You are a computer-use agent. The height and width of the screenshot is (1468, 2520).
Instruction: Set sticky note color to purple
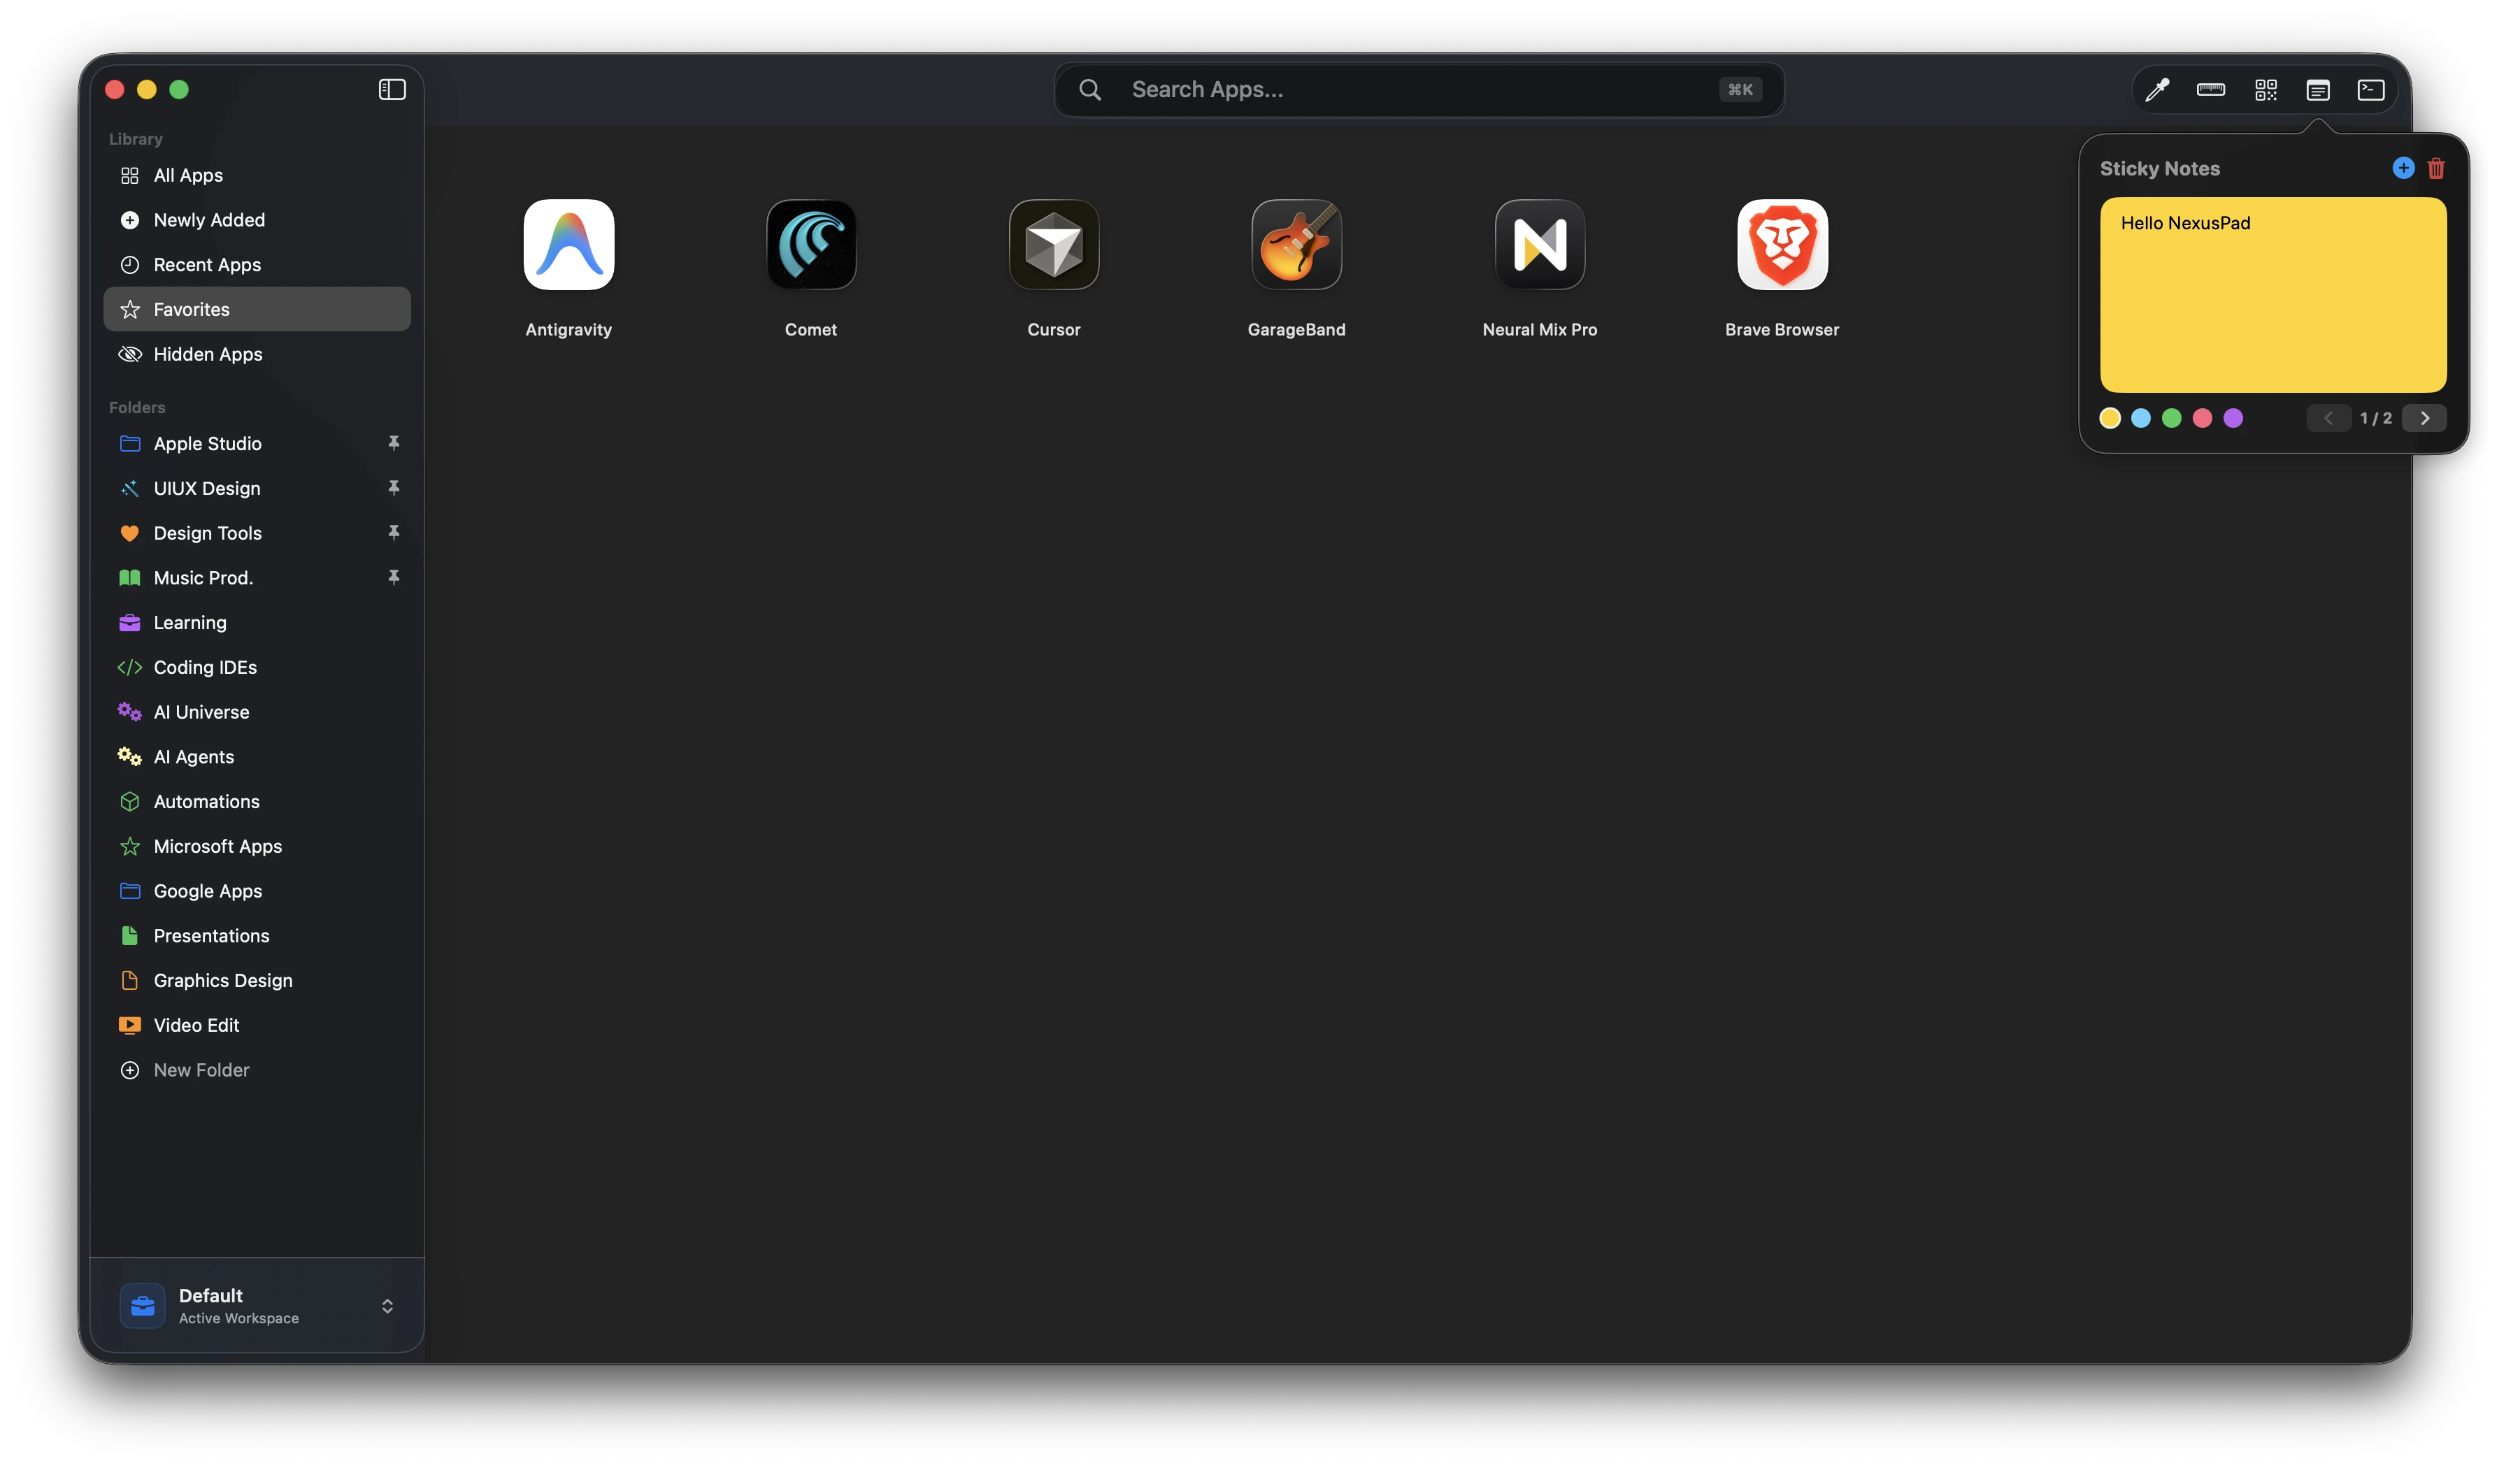pyautogui.click(x=2233, y=418)
